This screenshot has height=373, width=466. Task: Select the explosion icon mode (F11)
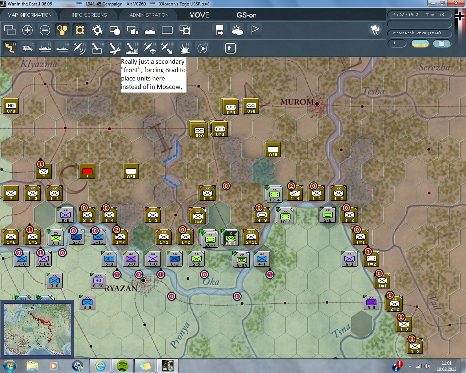(185, 48)
